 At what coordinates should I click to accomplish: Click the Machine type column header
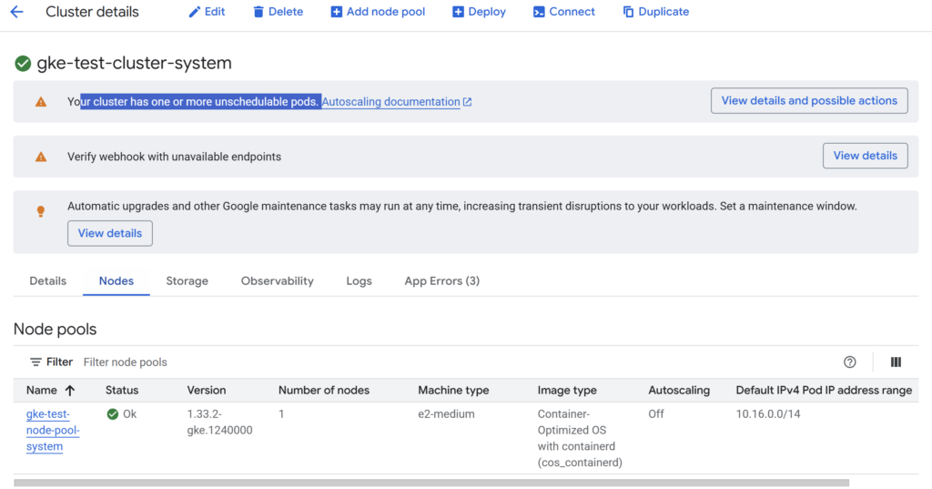point(453,391)
